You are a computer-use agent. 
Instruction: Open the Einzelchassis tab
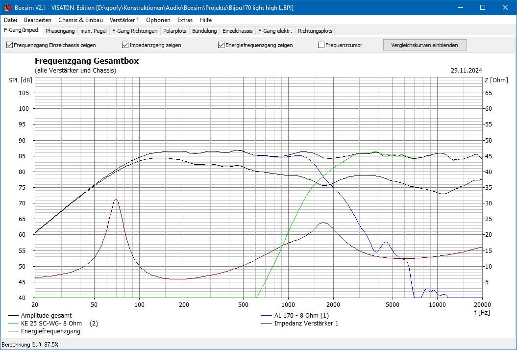tap(237, 31)
